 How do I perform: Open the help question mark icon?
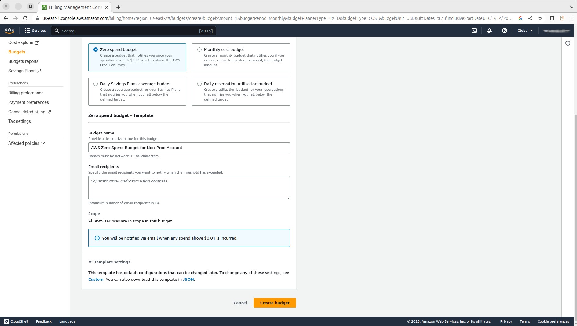click(505, 31)
